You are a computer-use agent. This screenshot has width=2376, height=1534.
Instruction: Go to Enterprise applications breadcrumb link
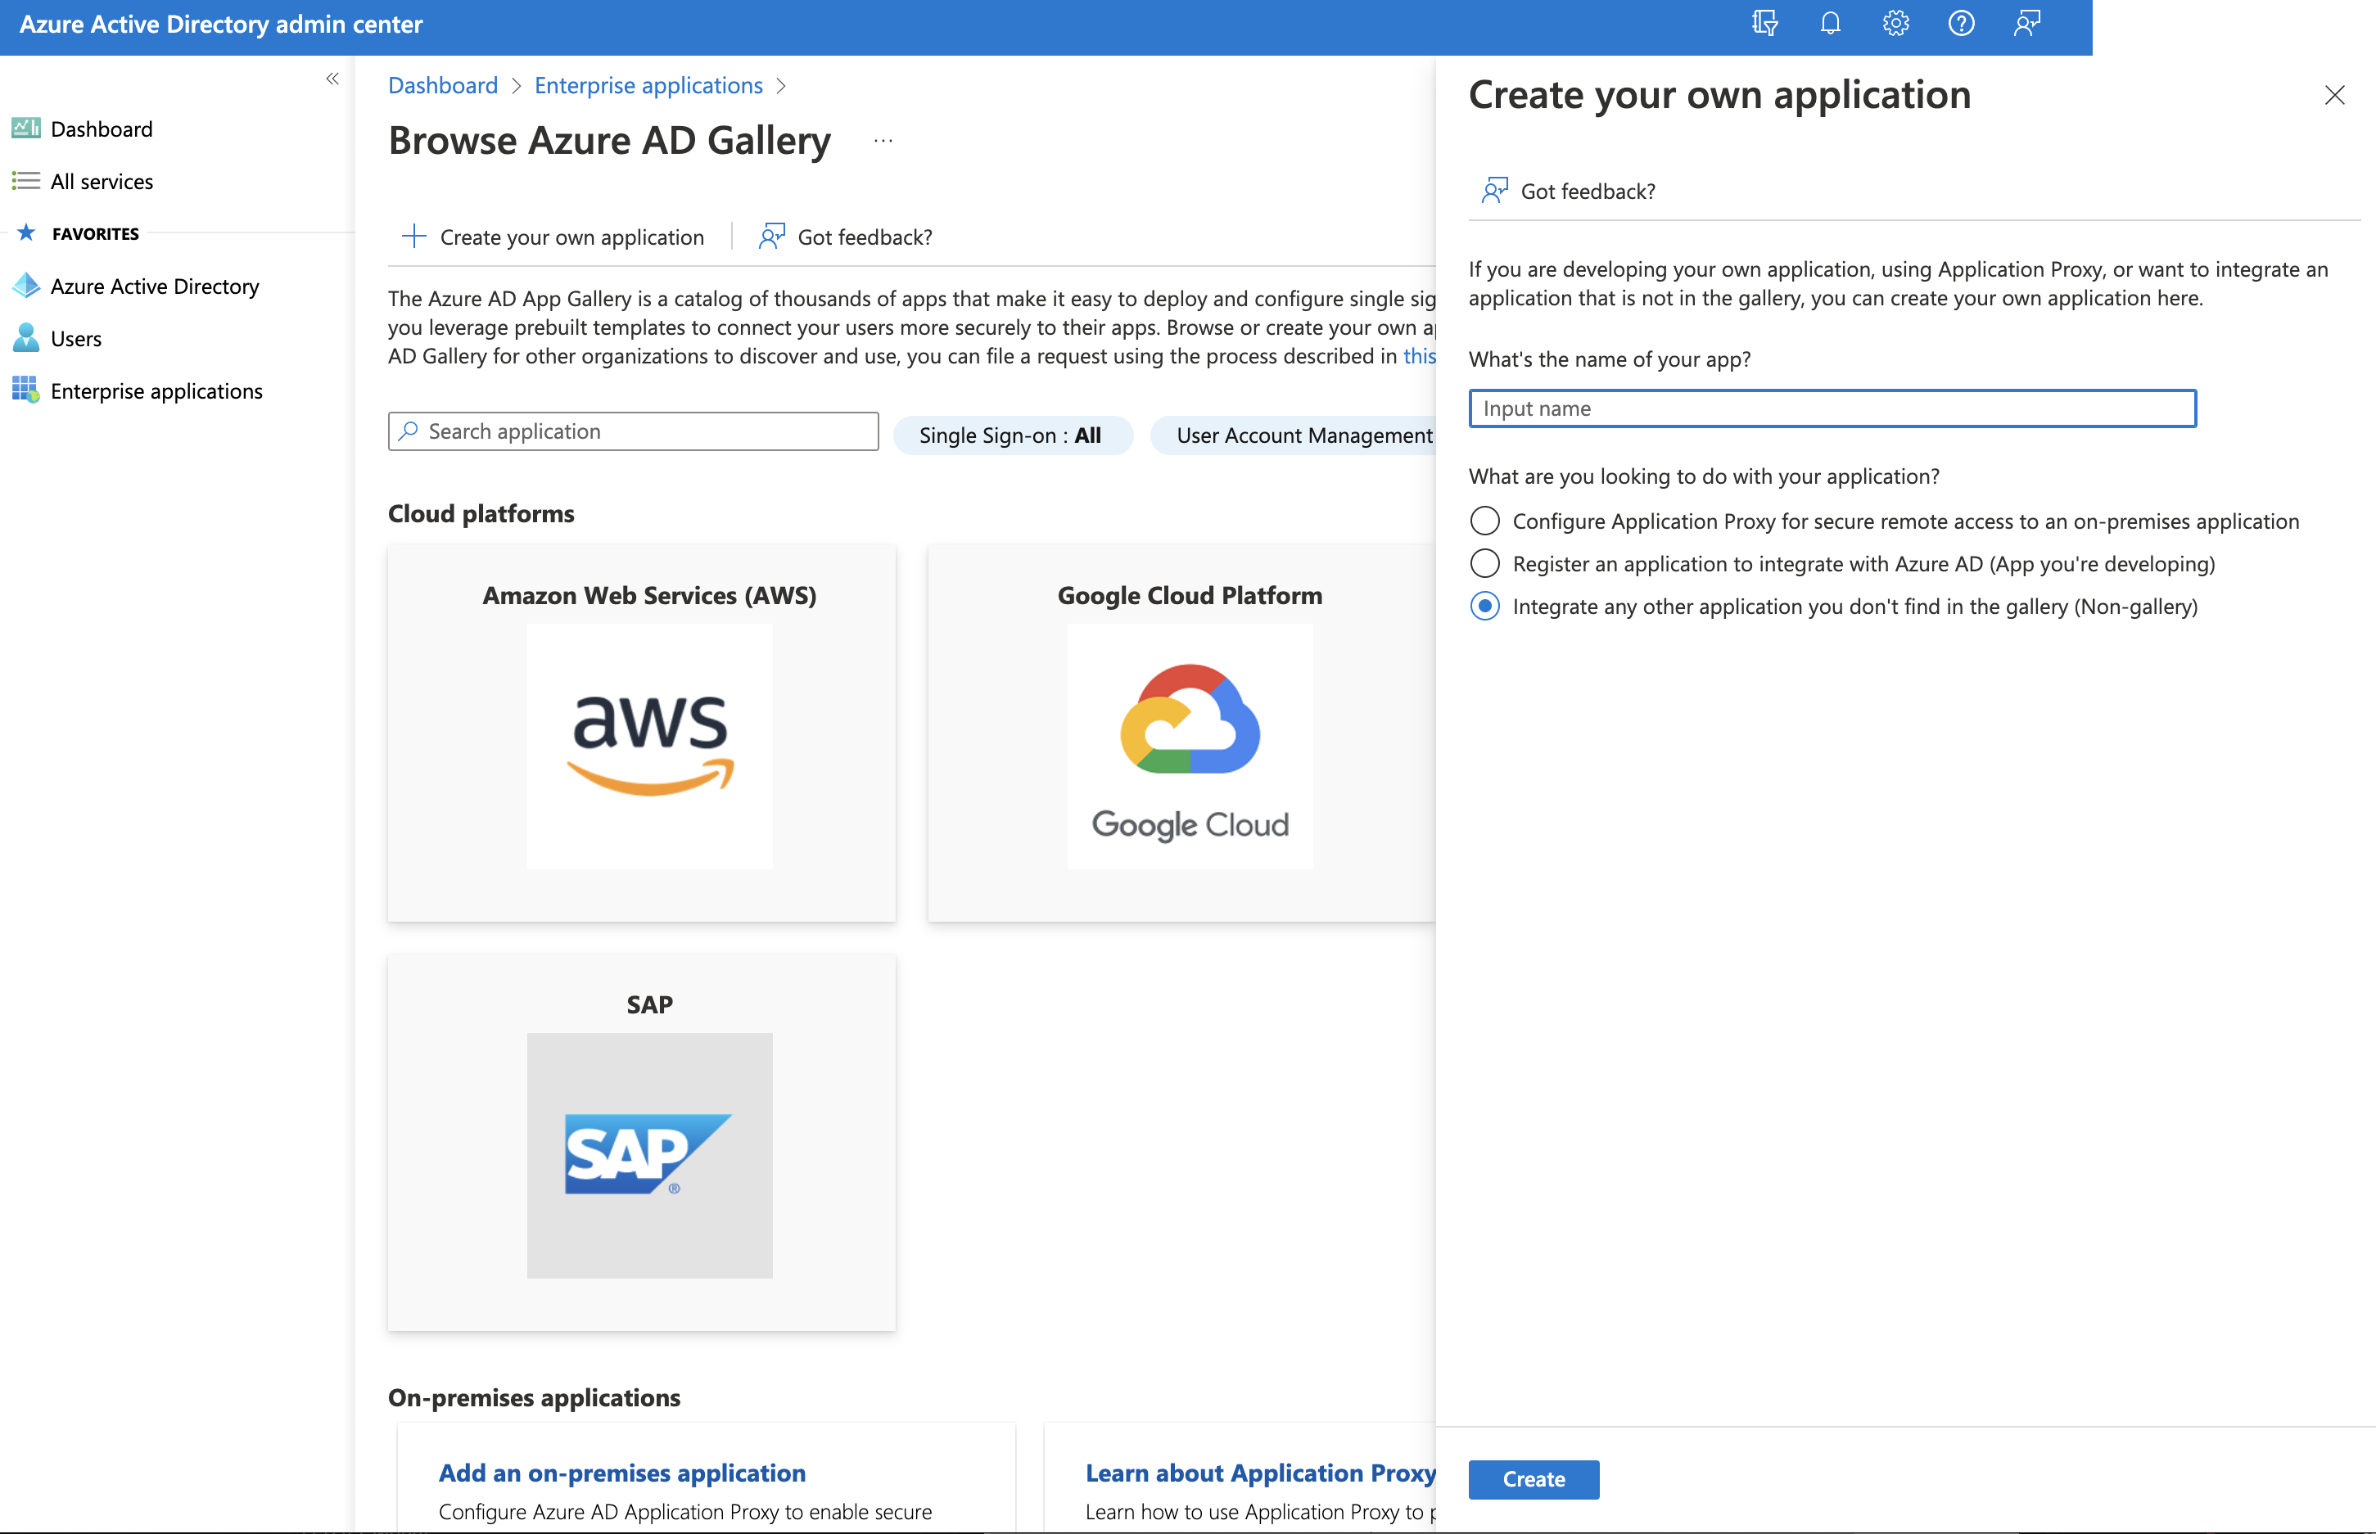click(648, 86)
